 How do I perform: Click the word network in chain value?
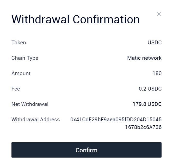tap(152, 58)
